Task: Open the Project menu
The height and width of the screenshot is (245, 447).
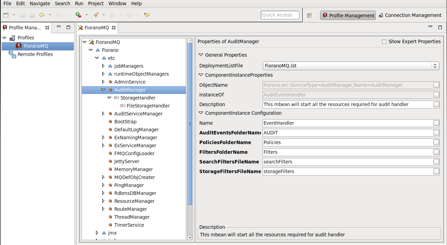Action: pyautogui.click(x=96, y=3)
